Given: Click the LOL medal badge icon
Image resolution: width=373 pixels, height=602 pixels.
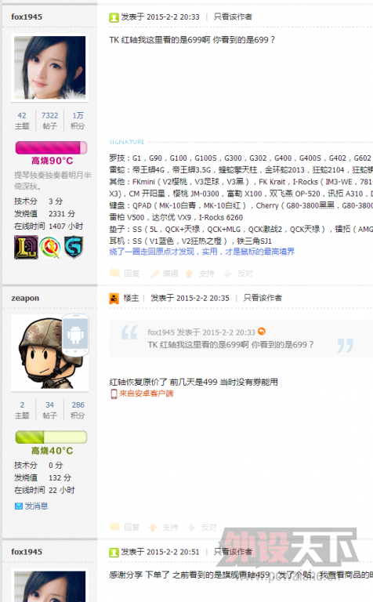Looking at the screenshot, I should click(x=26, y=247).
